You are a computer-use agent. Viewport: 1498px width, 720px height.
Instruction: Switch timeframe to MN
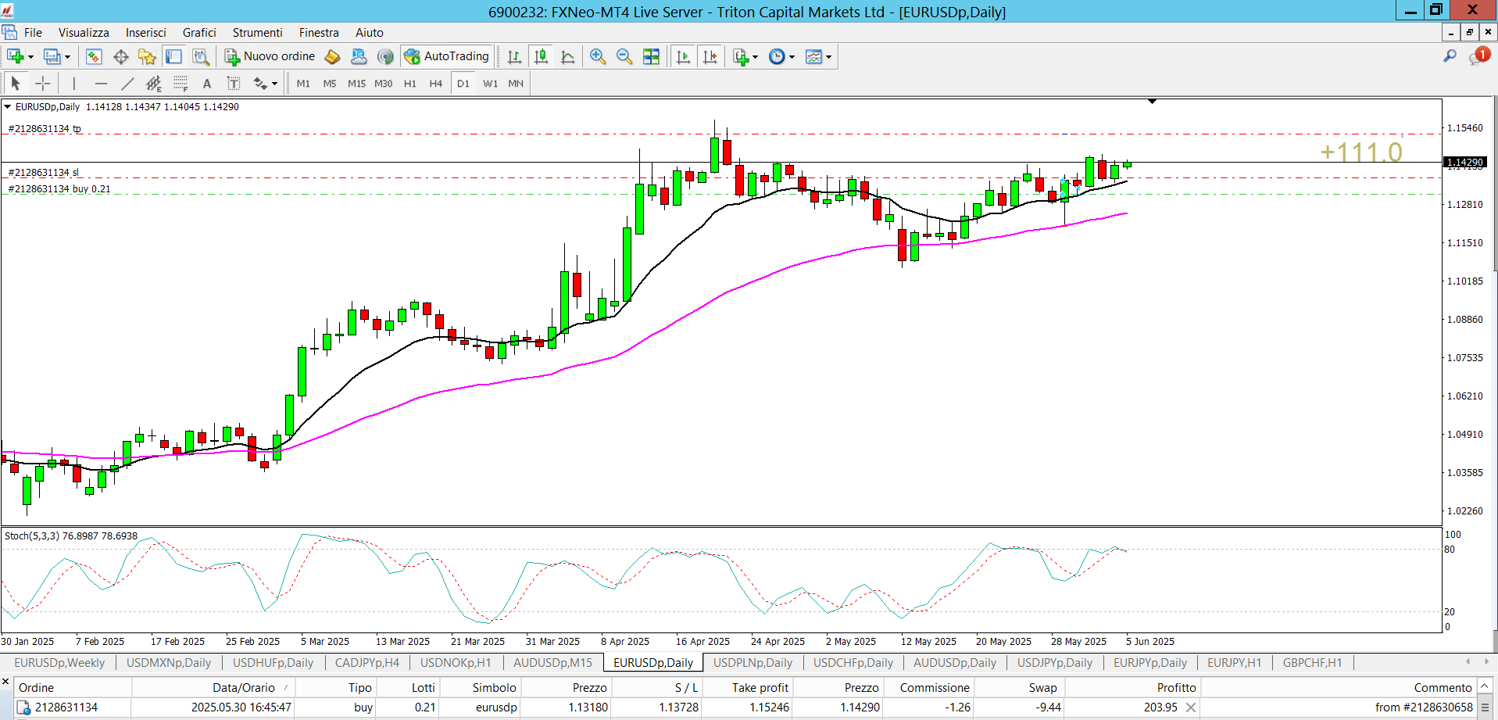click(516, 83)
